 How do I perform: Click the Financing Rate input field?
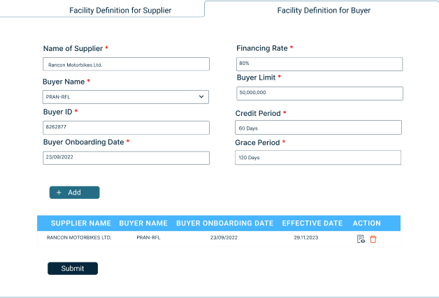pos(319,64)
